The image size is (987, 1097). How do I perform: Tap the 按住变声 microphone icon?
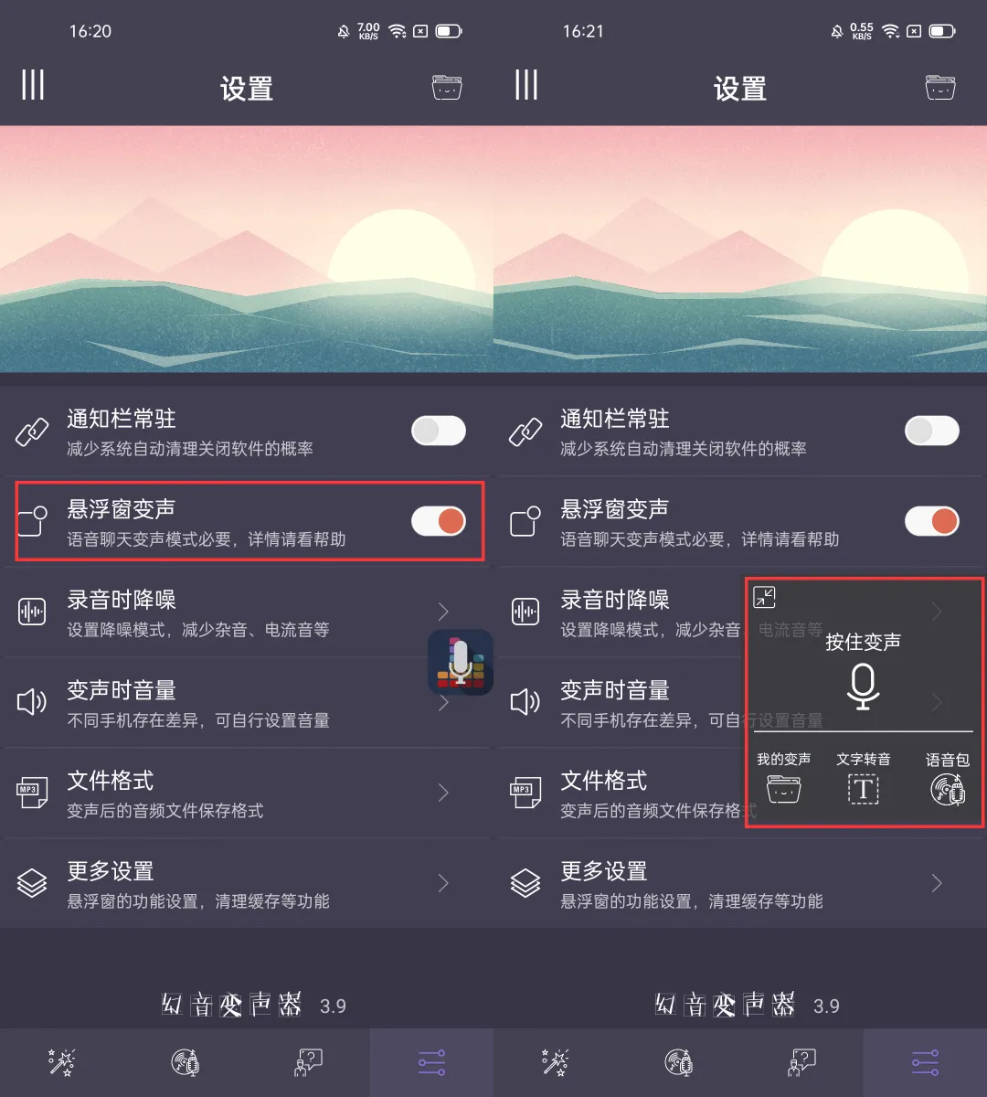pos(863,687)
